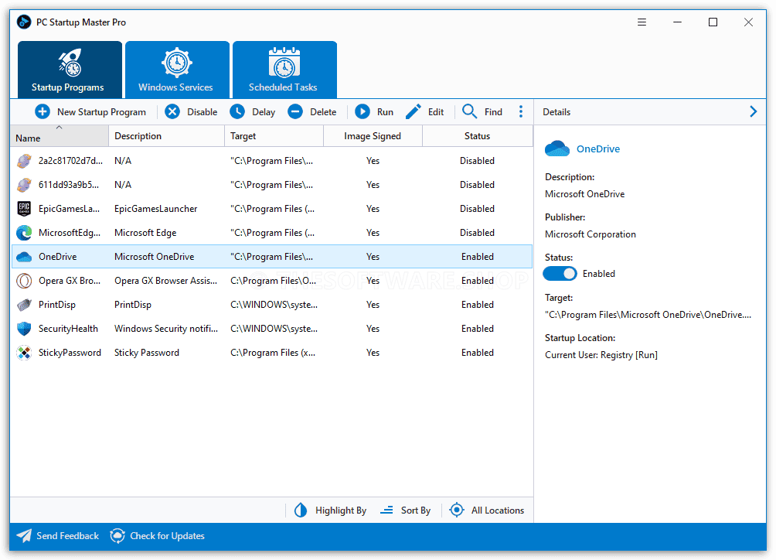Click the PC Startup Master Pro logo
Viewport: 776px width, 560px height.
click(24, 22)
